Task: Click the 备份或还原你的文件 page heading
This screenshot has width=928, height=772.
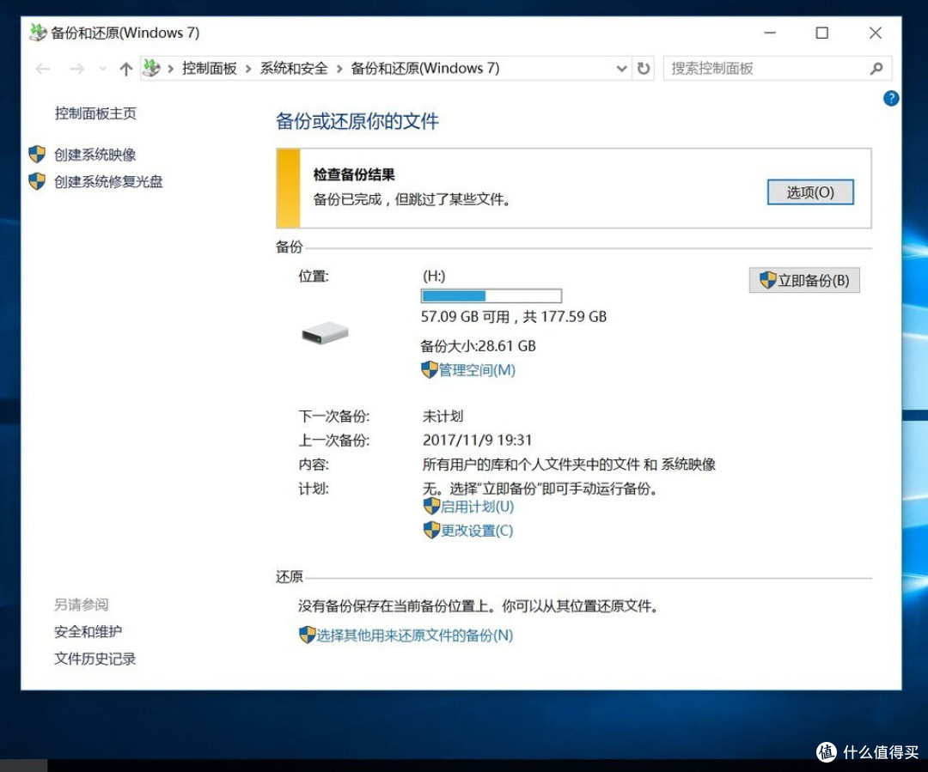Action: pyautogui.click(x=357, y=121)
